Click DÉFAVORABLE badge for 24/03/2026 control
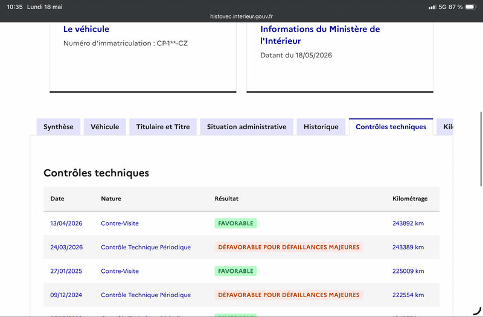This screenshot has height=317, width=483. [x=289, y=247]
